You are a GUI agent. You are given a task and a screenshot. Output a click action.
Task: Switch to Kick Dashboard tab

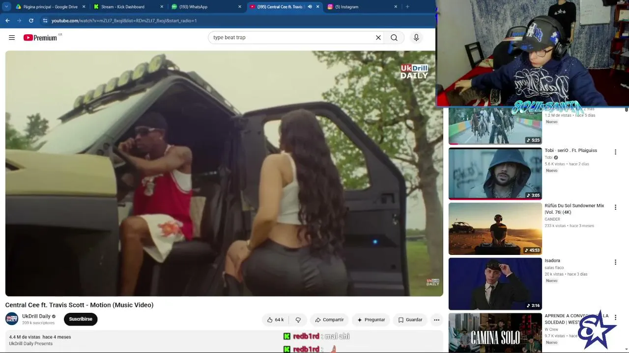point(128,7)
